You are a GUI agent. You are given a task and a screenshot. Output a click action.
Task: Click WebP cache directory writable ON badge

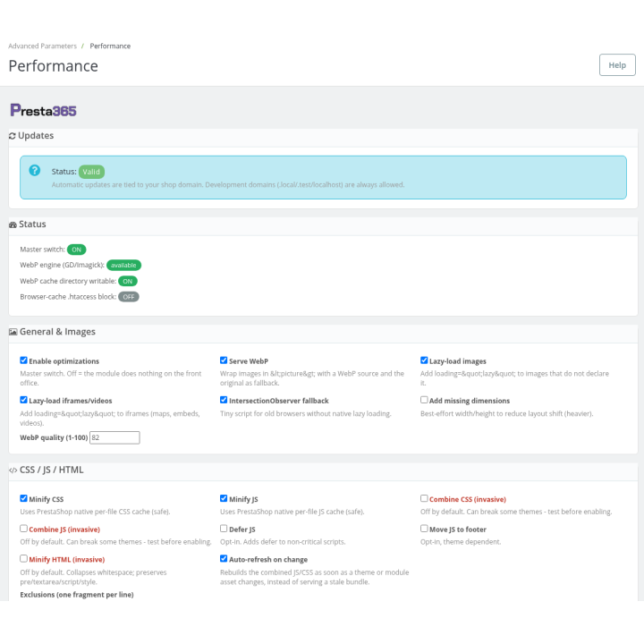tap(128, 282)
